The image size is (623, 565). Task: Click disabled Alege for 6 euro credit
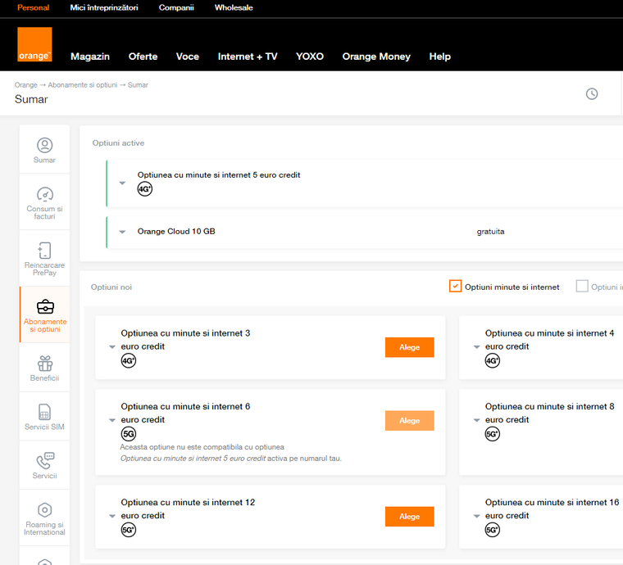[x=409, y=421]
